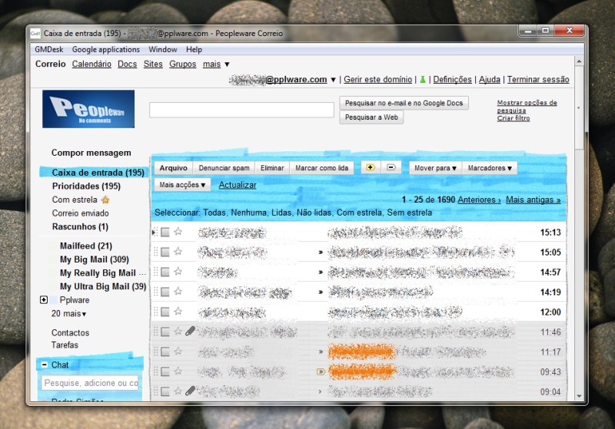Viewport: 615px width, 429px height.
Task: Tick the checkbox of the 14:57 email
Action: tap(165, 272)
